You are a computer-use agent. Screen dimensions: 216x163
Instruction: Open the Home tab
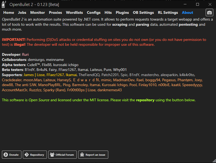9,12
